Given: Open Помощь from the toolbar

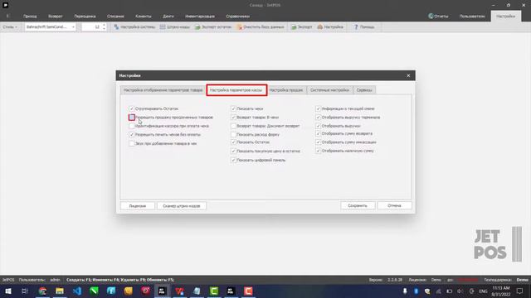Looking at the screenshot, I should [x=363, y=26].
